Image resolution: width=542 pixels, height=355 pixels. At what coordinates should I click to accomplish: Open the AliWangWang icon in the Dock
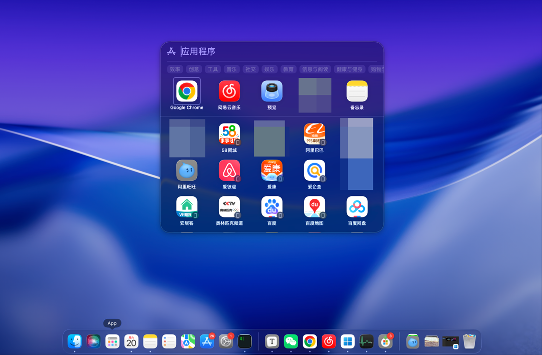click(413, 341)
